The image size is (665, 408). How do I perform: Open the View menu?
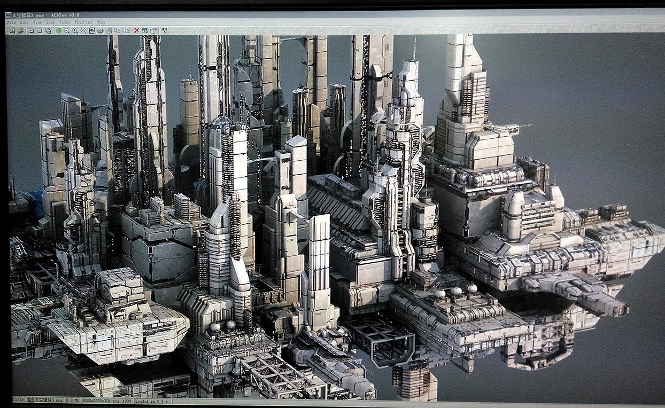tap(37, 22)
